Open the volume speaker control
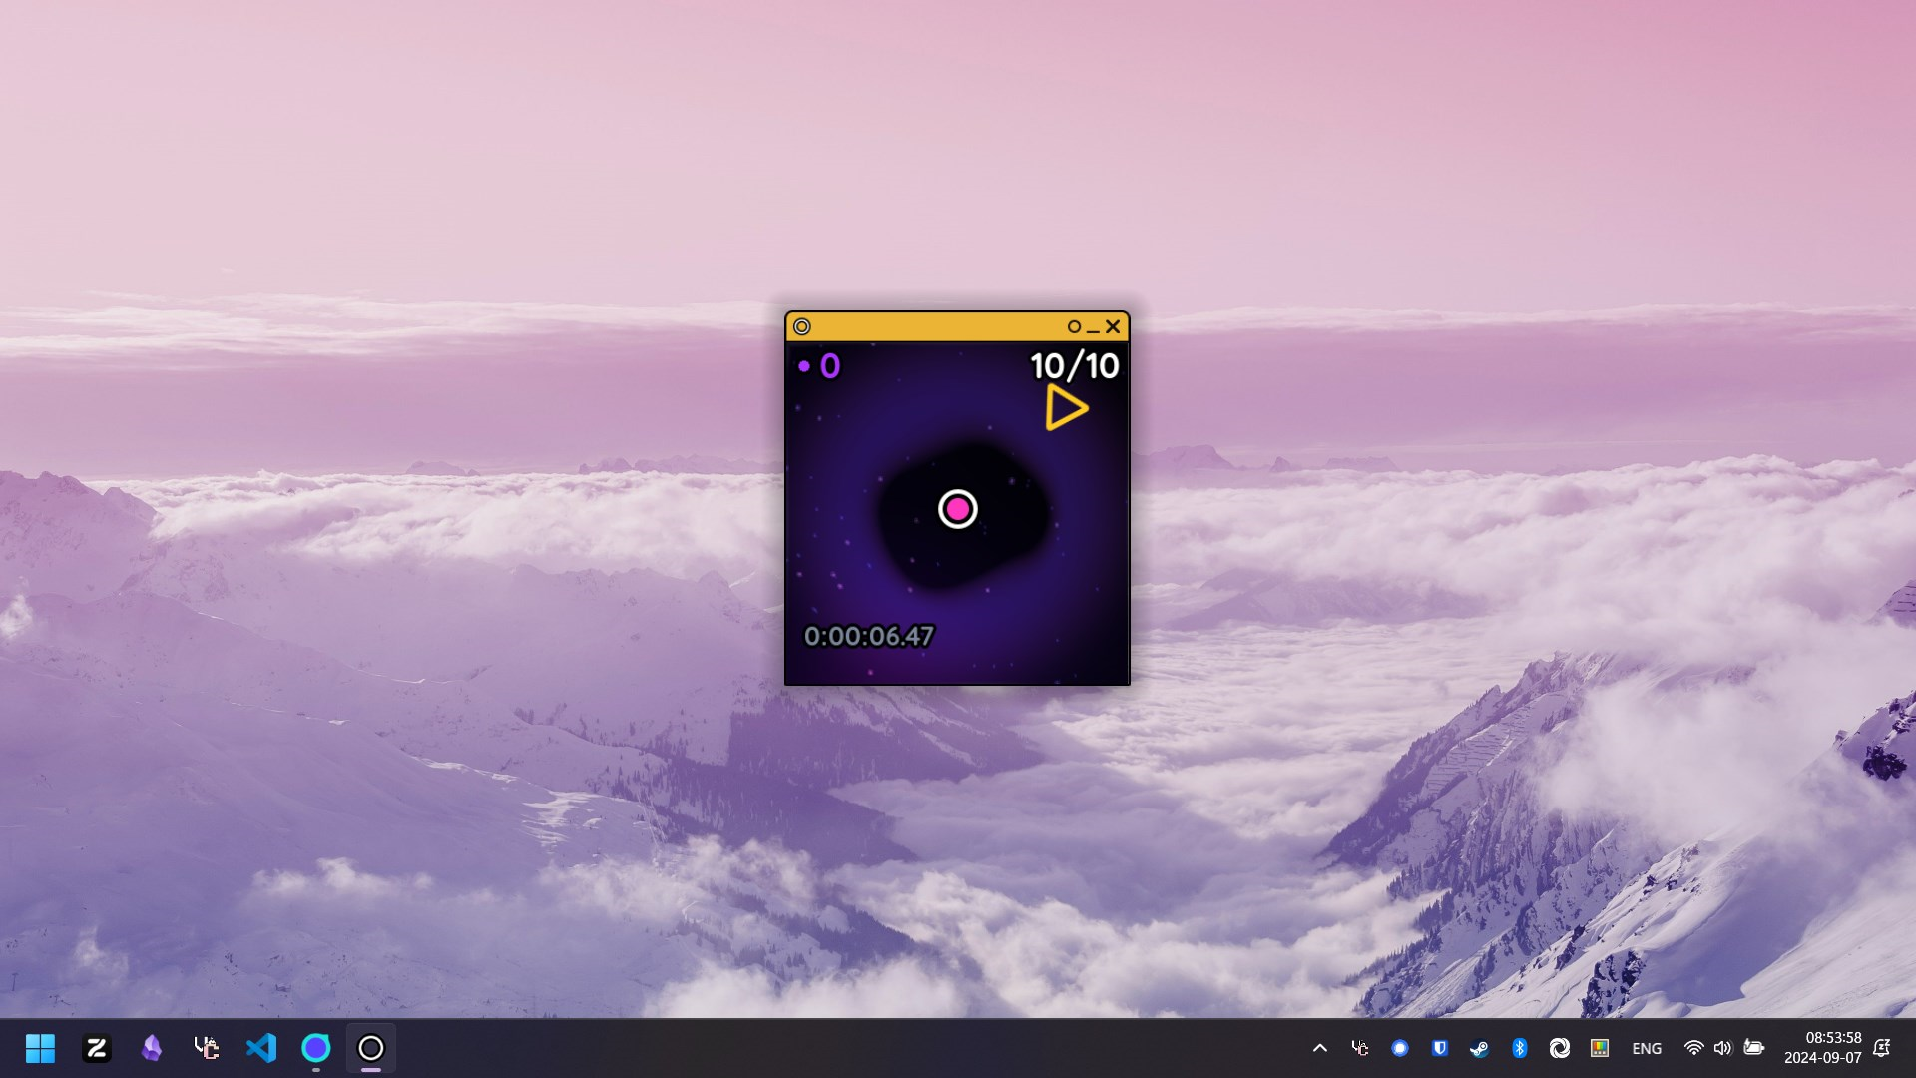The height and width of the screenshot is (1078, 1916). (1723, 1048)
